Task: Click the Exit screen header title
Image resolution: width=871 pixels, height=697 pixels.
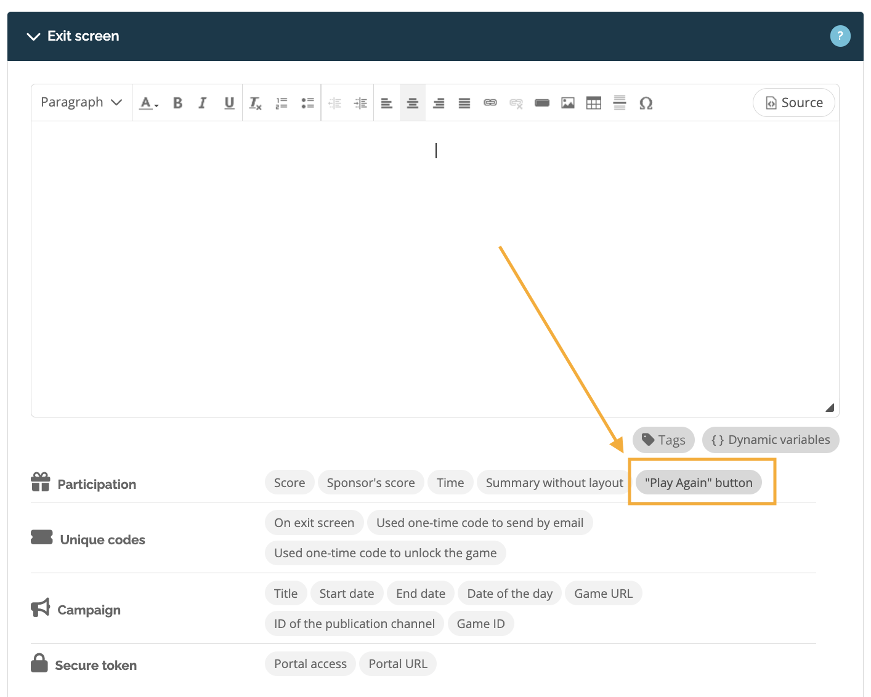Action: click(x=83, y=36)
